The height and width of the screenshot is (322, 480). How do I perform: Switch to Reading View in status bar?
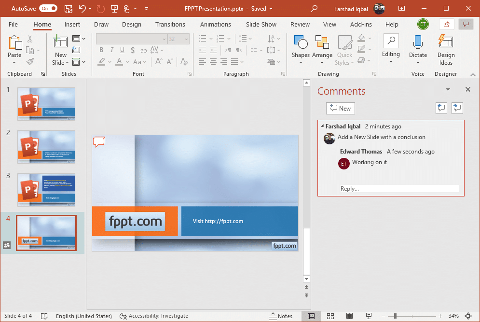pyautogui.click(x=349, y=316)
